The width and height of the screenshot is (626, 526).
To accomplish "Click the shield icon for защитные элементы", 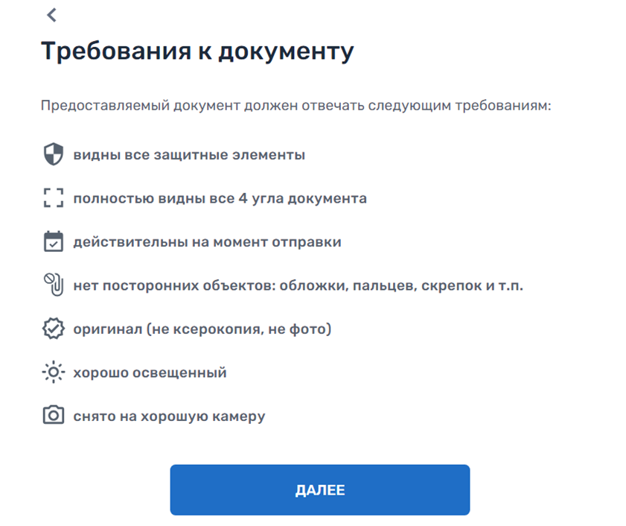I will click(52, 155).
